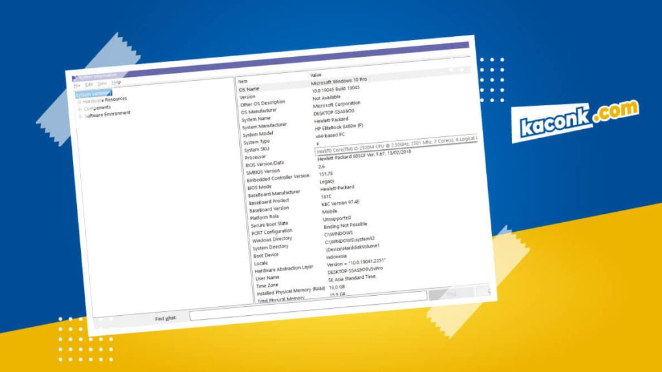Click the \Device\HarddiskVolume1 value
Screen dimensions: 662x372
point(352,247)
